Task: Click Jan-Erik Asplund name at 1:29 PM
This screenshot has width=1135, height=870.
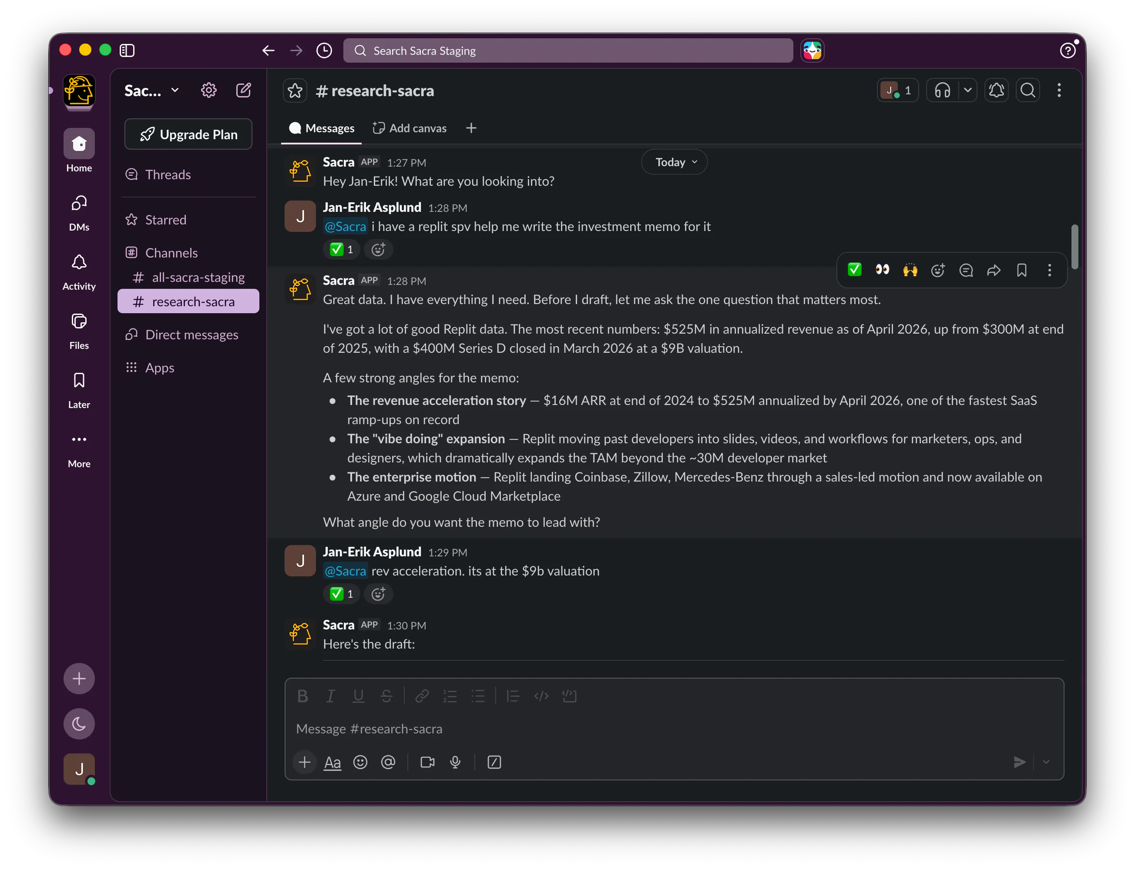Action: [x=372, y=552]
